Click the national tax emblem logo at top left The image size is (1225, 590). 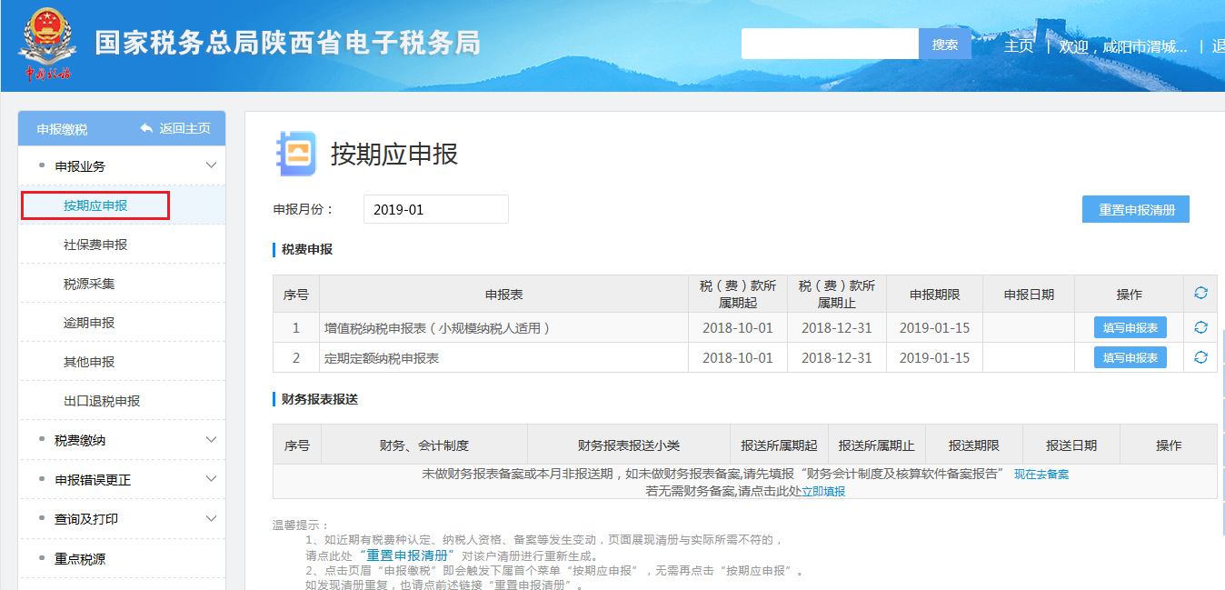click(47, 38)
